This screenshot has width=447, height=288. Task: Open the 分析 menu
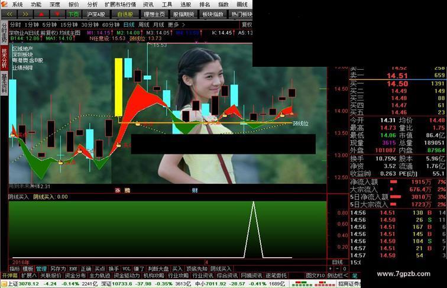(x=92, y=4)
